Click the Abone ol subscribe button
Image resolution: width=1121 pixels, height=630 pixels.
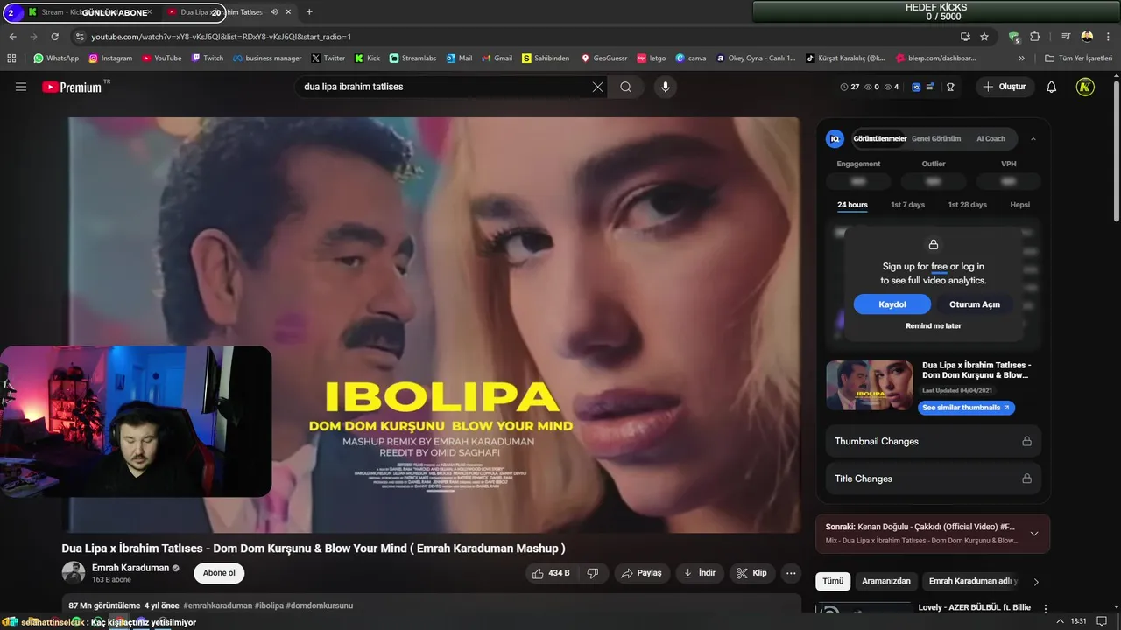point(219,573)
